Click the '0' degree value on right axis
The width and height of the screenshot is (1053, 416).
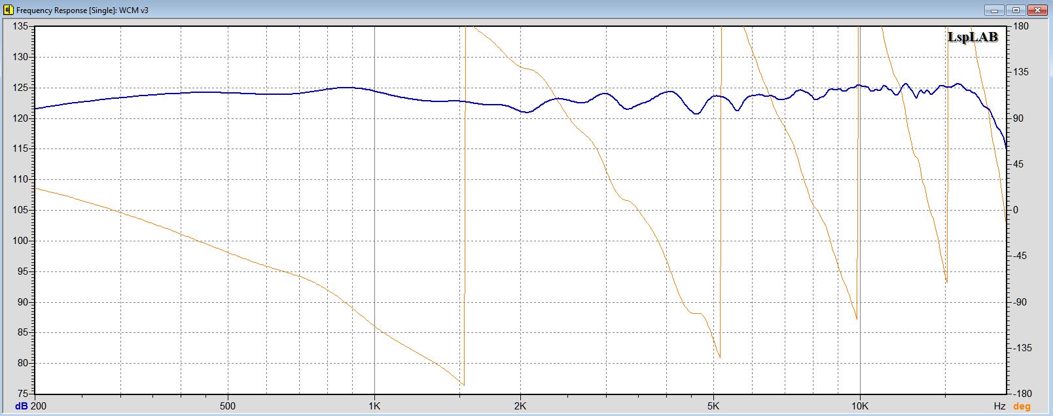coord(1016,210)
